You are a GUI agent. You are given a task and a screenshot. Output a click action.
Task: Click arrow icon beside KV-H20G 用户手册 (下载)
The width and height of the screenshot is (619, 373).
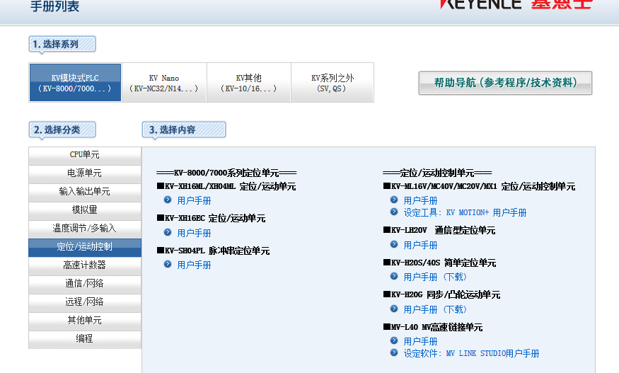click(394, 309)
